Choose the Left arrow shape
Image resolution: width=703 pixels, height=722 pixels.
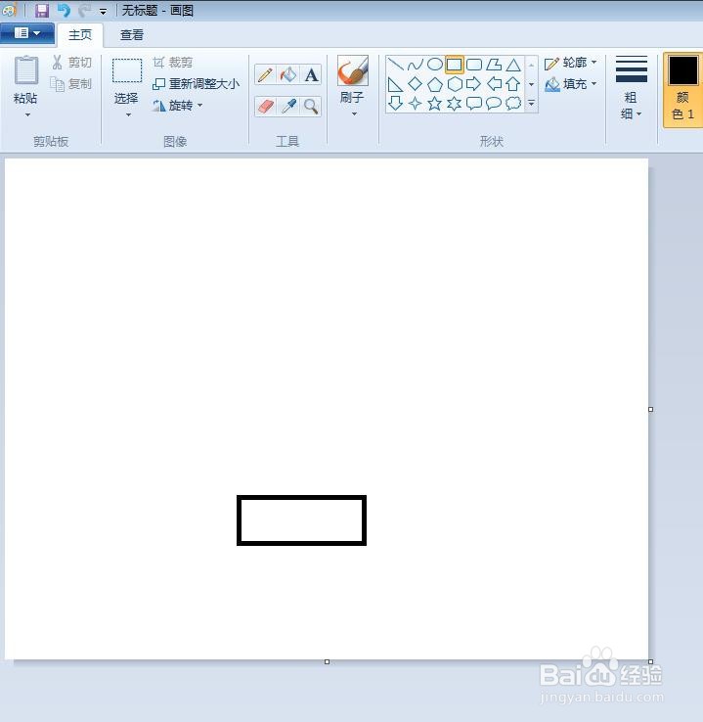[x=494, y=84]
